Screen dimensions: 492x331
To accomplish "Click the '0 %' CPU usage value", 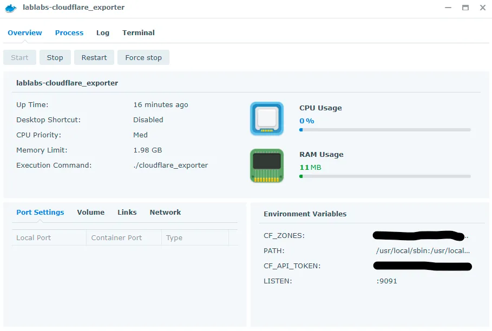I will [x=306, y=121].
